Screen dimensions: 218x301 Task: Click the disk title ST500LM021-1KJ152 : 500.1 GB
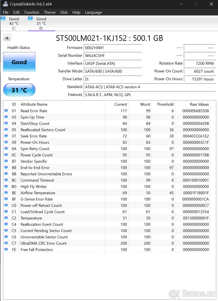[109, 38]
